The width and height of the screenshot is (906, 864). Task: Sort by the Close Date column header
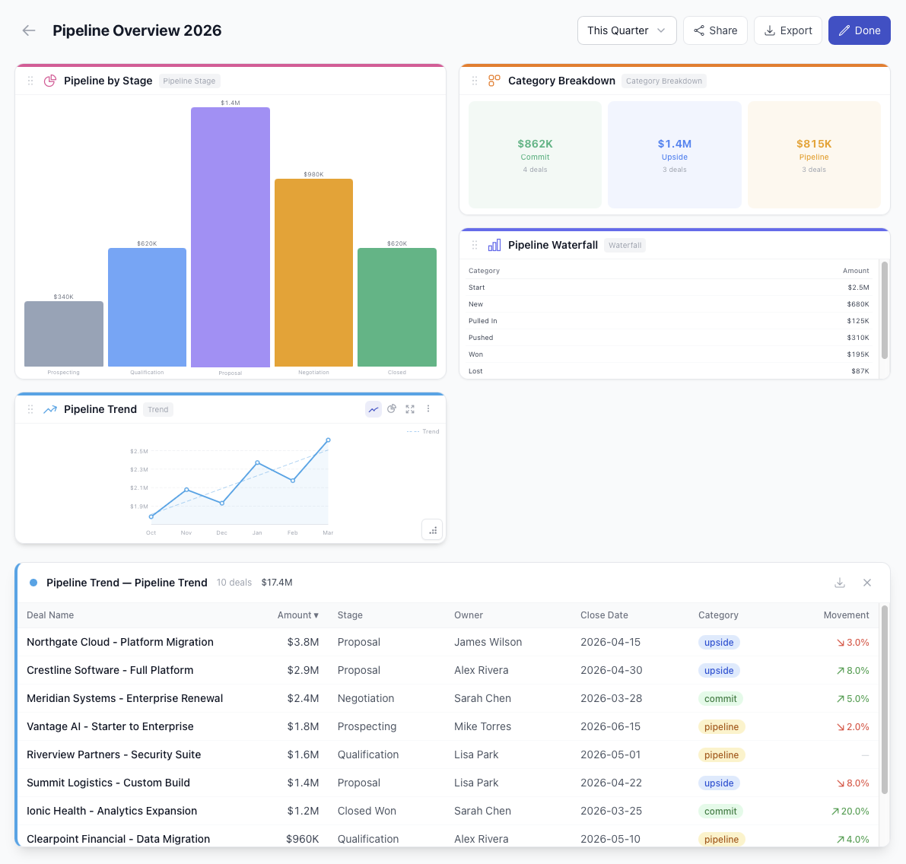(605, 615)
